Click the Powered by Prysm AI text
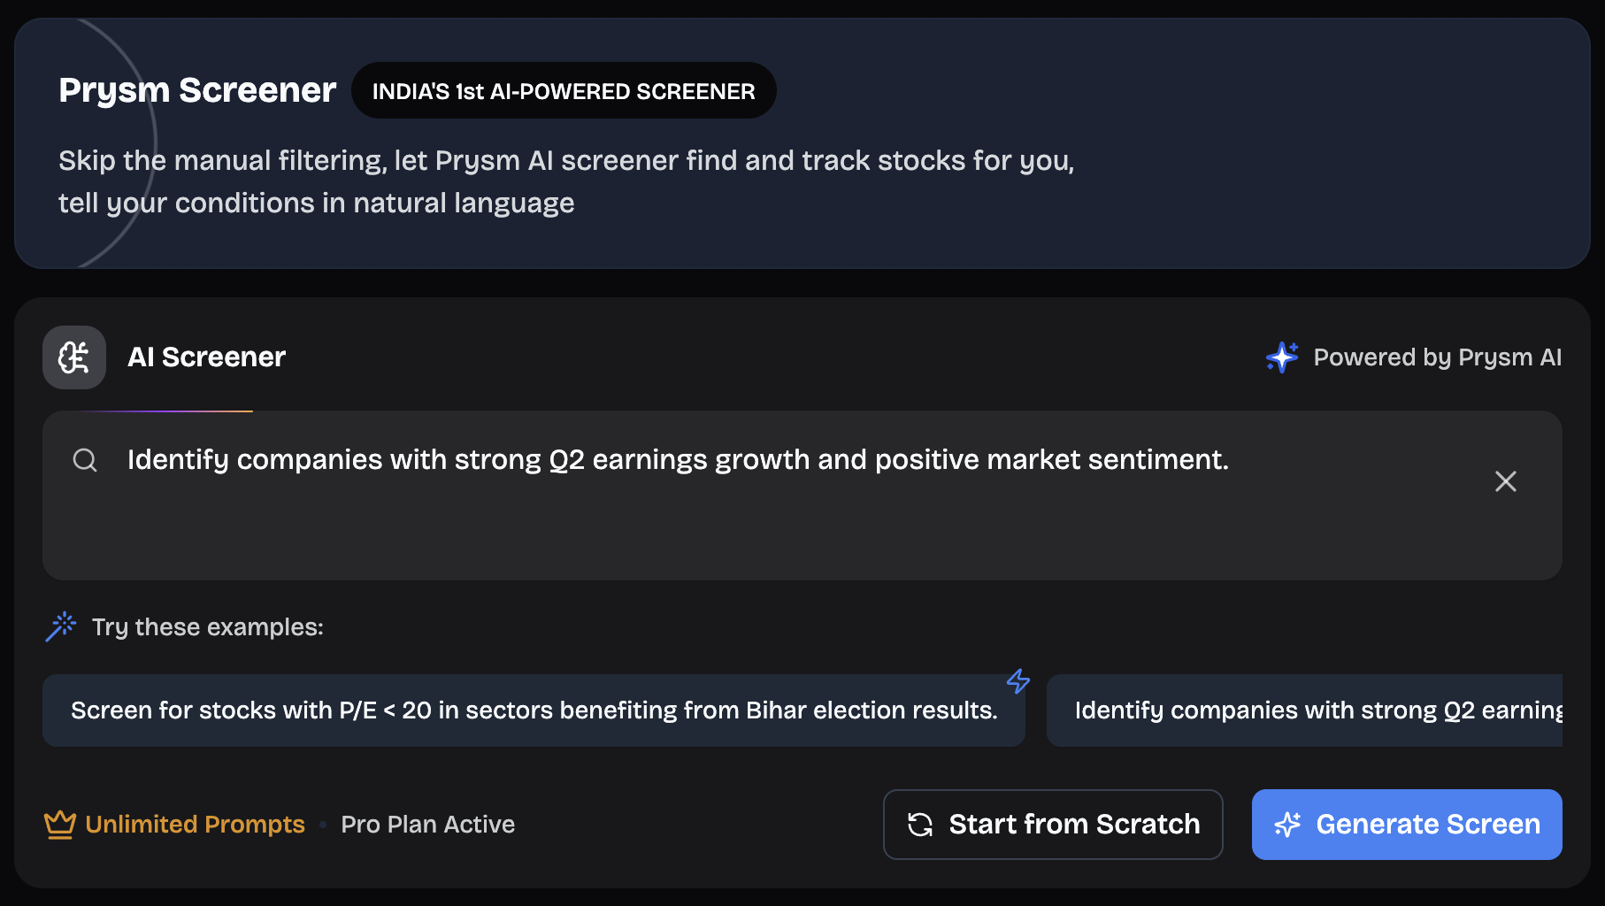 click(x=1437, y=357)
